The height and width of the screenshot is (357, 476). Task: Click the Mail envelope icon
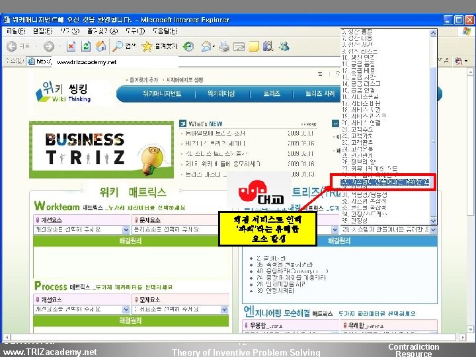tap(206, 46)
